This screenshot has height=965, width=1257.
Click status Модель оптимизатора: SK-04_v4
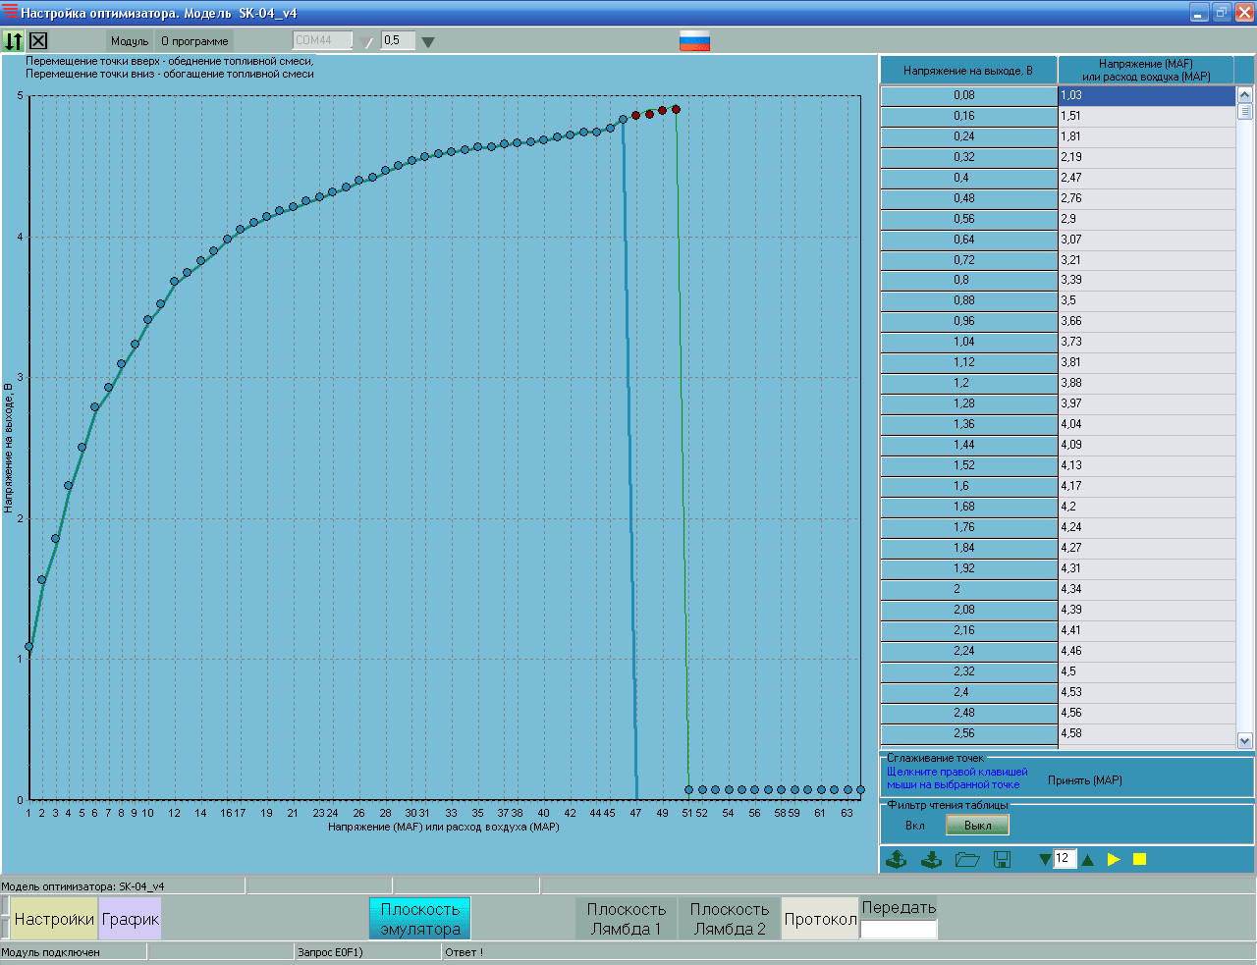click(82, 886)
